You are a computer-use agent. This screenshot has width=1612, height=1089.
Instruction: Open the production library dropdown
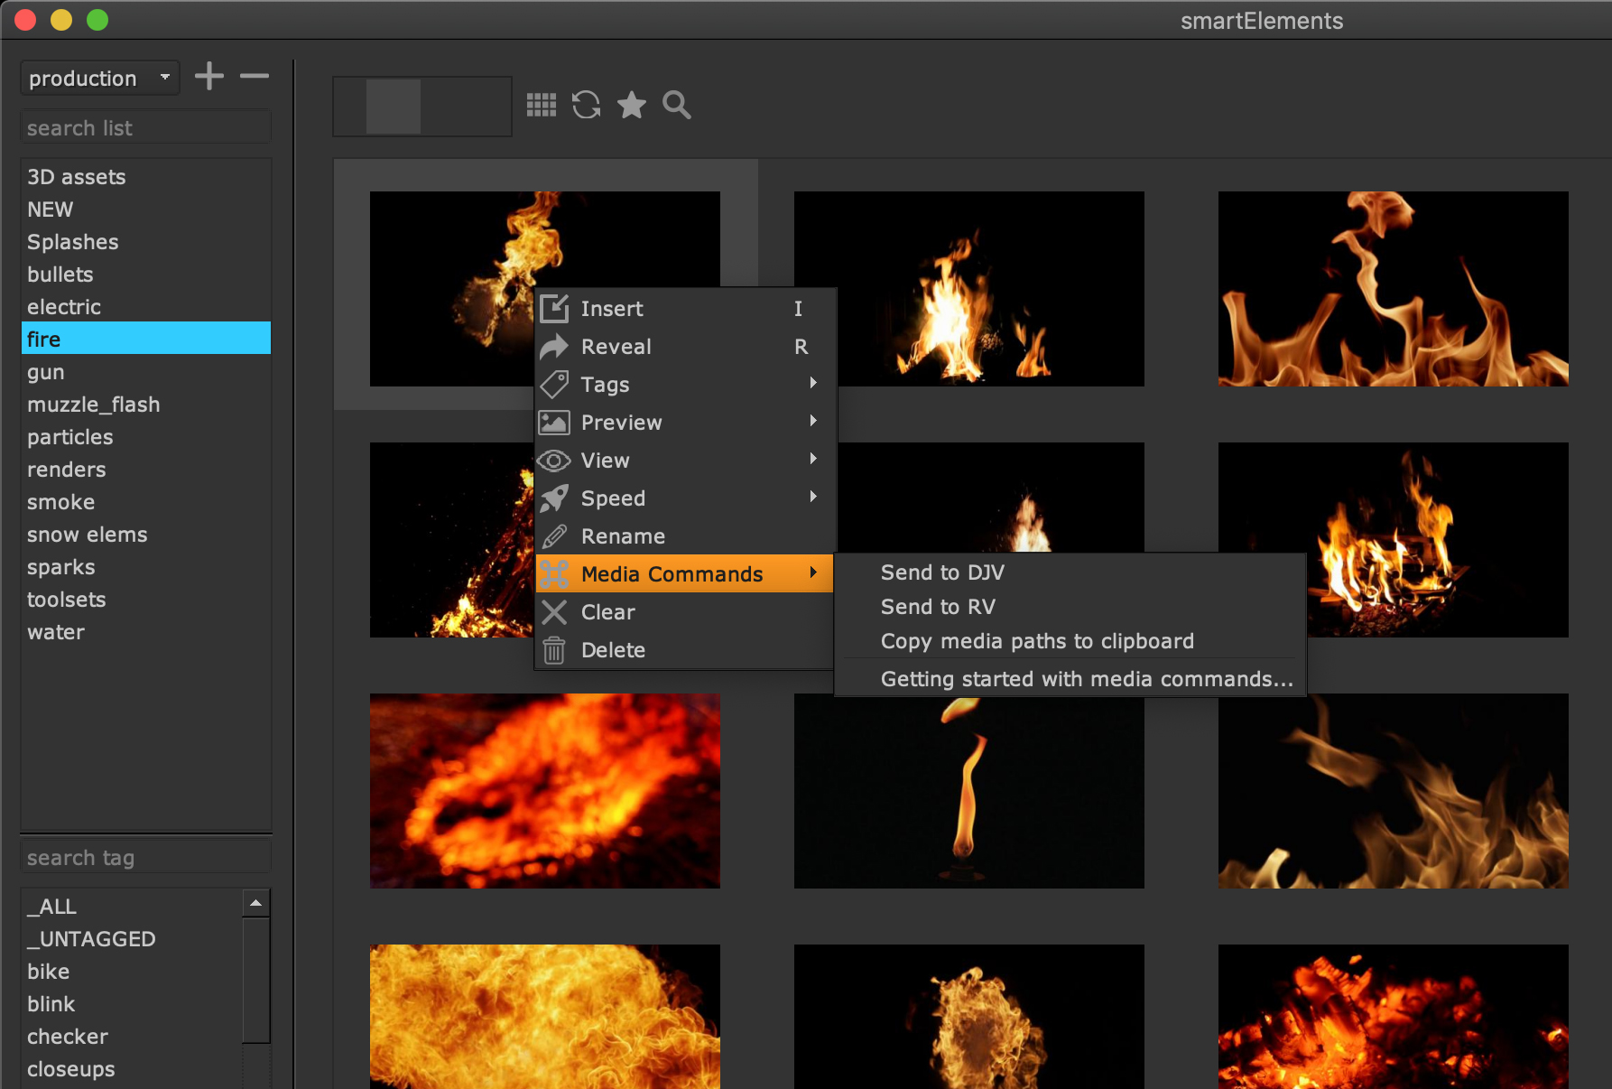pyautogui.click(x=99, y=79)
